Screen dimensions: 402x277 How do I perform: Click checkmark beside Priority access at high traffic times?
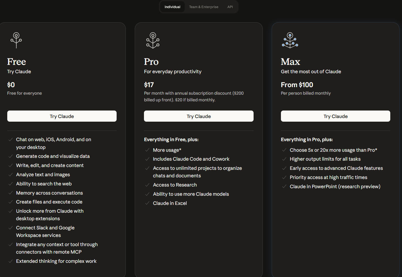pos(284,177)
